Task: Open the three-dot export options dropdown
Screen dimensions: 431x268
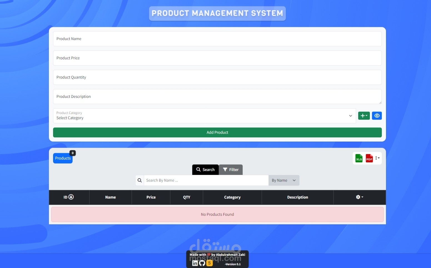Action: [377, 158]
